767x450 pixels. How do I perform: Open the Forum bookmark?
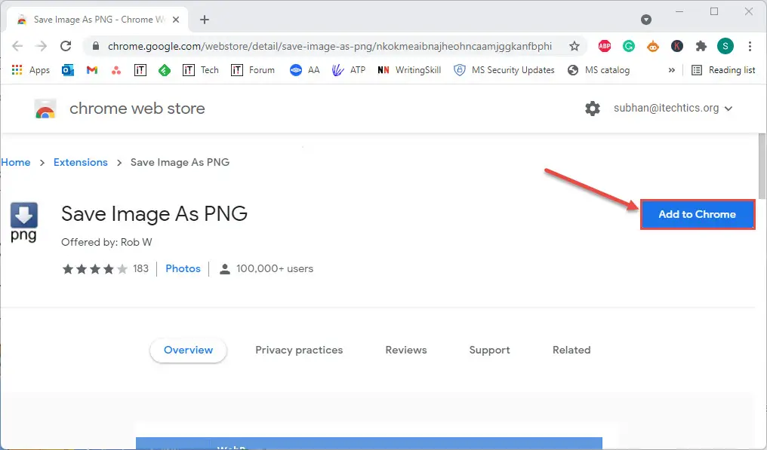click(x=252, y=70)
